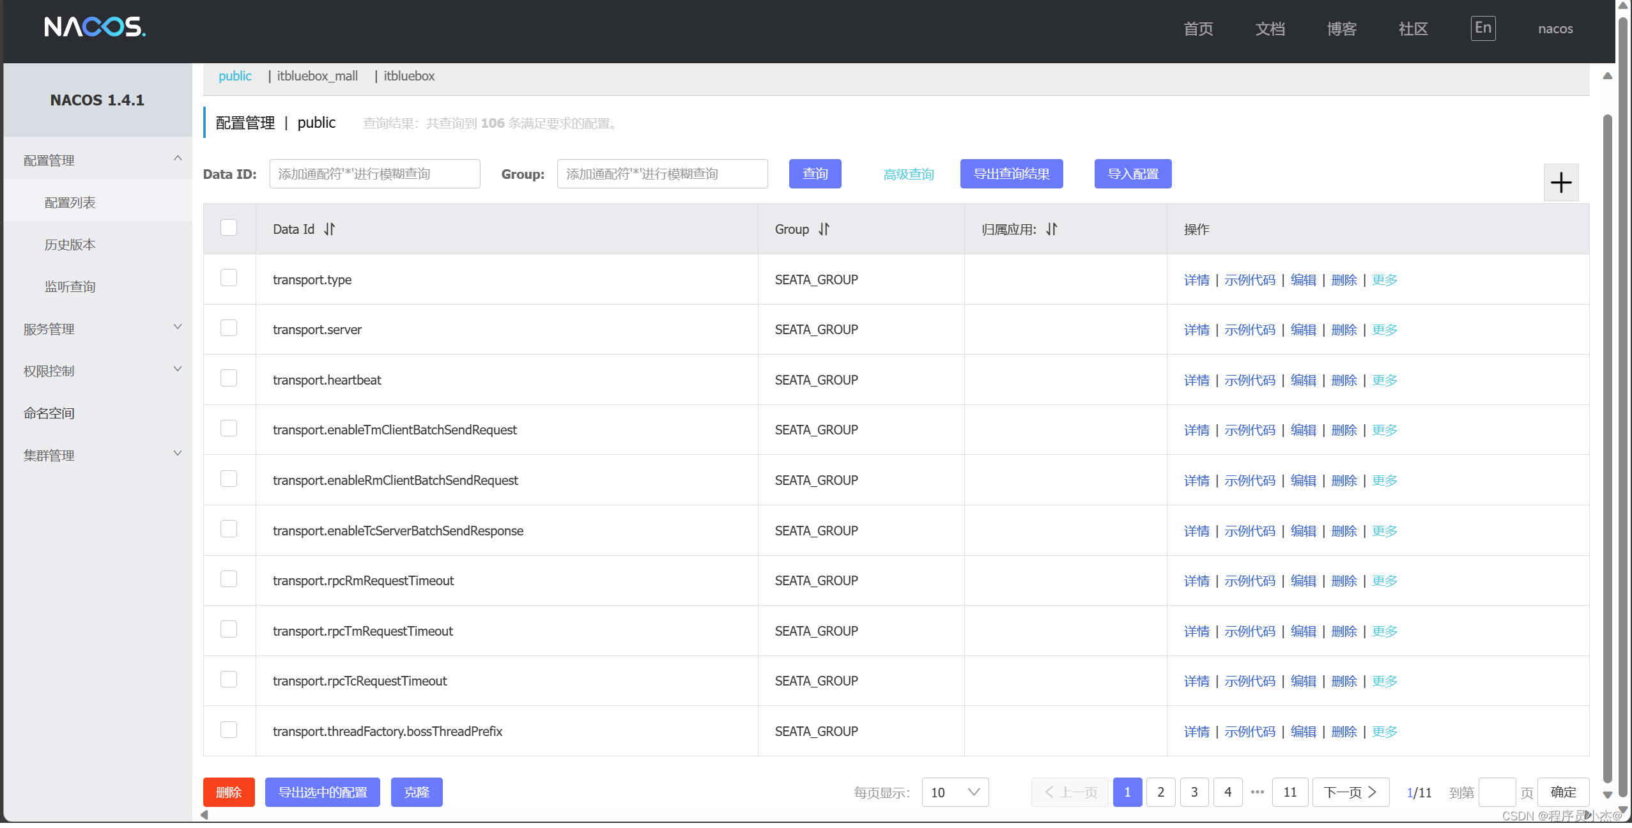Click the ellipsis between pages 4 and 11

click(1257, 792)
